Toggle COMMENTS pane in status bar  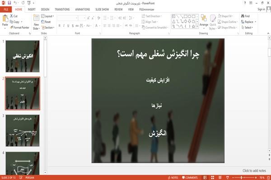point(190,178)
